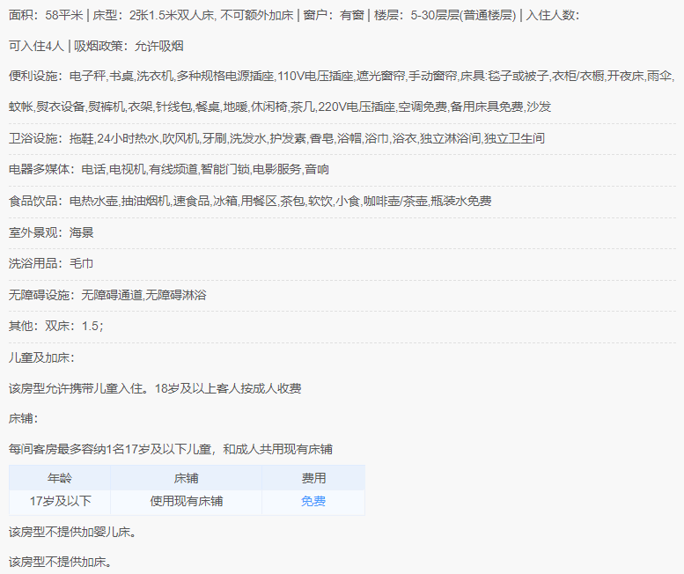
Task: Click the 无障碍设施 label
Action: (x=42, y=295)
